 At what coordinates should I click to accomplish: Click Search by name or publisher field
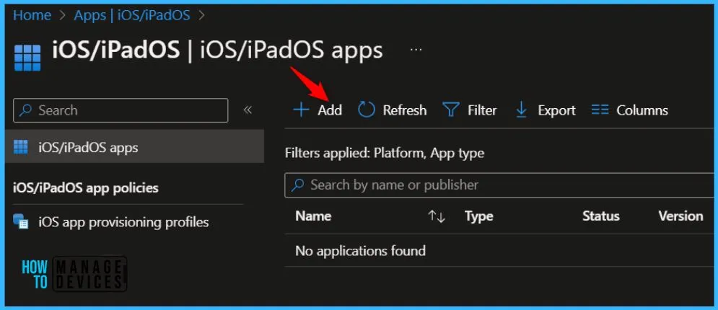[x=499, y=185]
